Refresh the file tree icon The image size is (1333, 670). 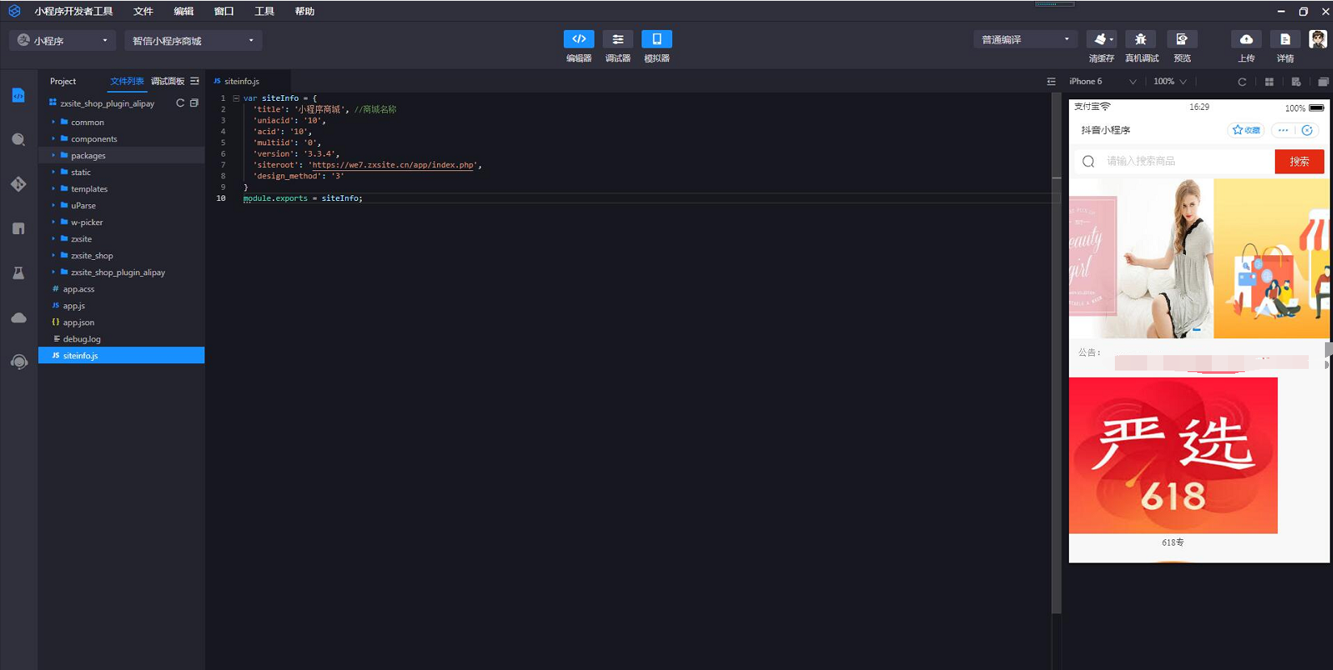pos(180,103)
